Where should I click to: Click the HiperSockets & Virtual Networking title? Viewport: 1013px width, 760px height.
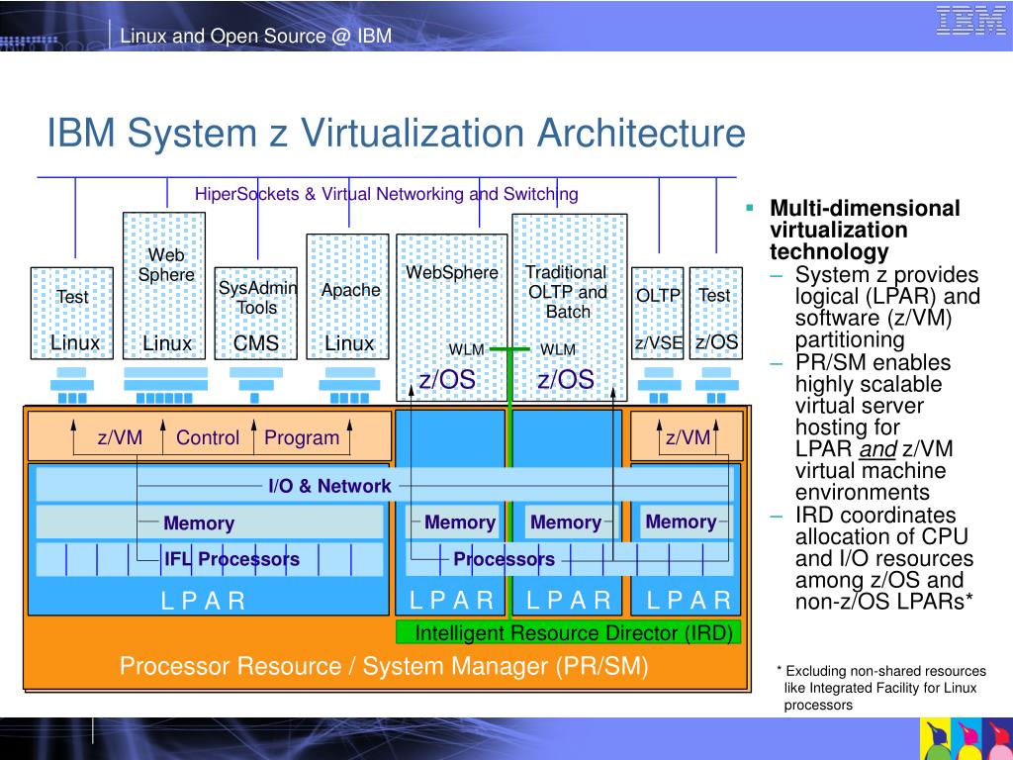point(388,194)
